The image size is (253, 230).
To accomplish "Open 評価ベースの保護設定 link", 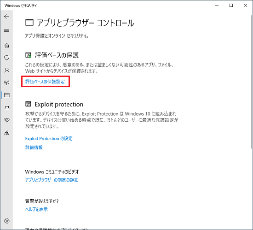I will point(45,82).
